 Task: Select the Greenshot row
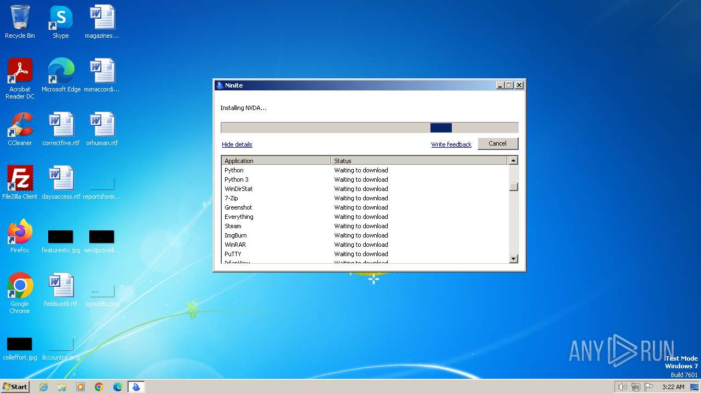pyautogui.click(x=365, y=207)
